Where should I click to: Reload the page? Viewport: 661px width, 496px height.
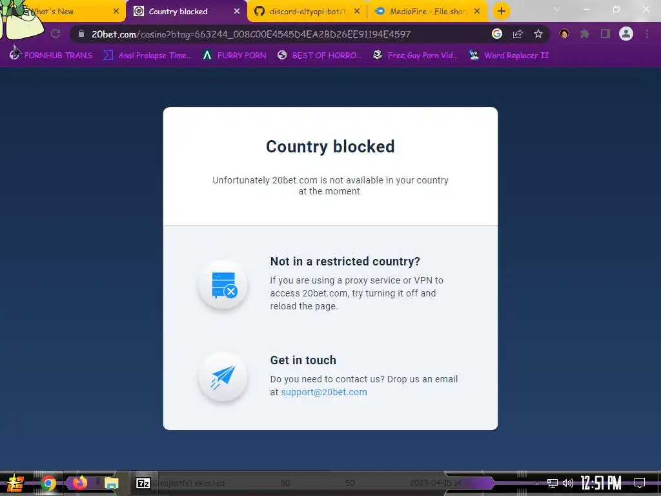(x=56, y=34)
